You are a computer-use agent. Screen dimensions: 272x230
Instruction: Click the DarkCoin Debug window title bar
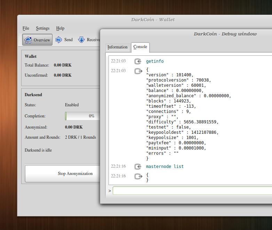pyautogui.click(x=225, y=34)
